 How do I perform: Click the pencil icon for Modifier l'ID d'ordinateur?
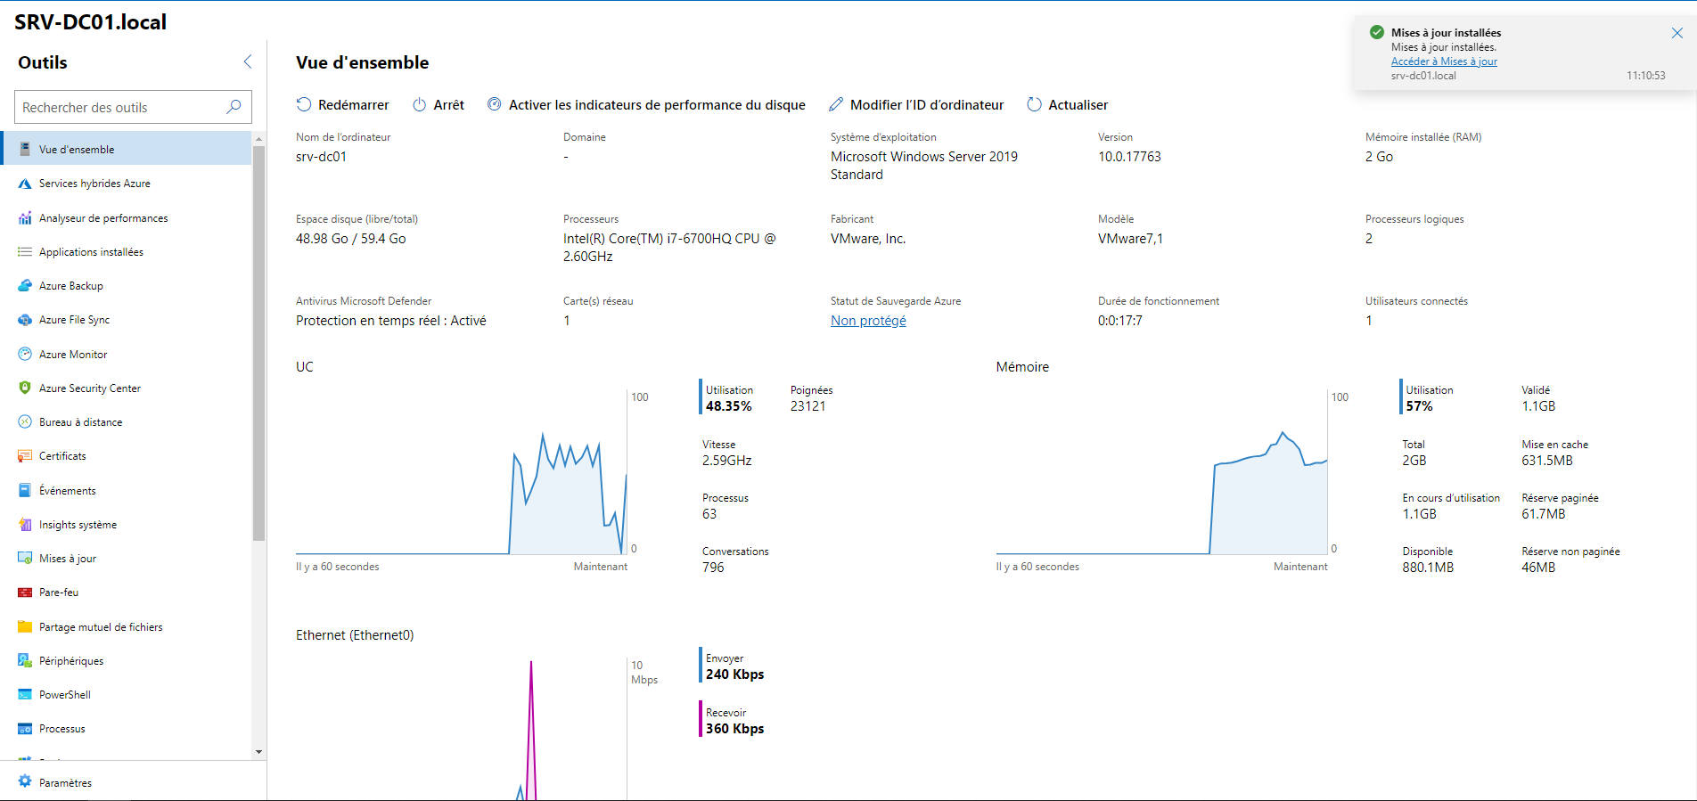coord(836,104)
